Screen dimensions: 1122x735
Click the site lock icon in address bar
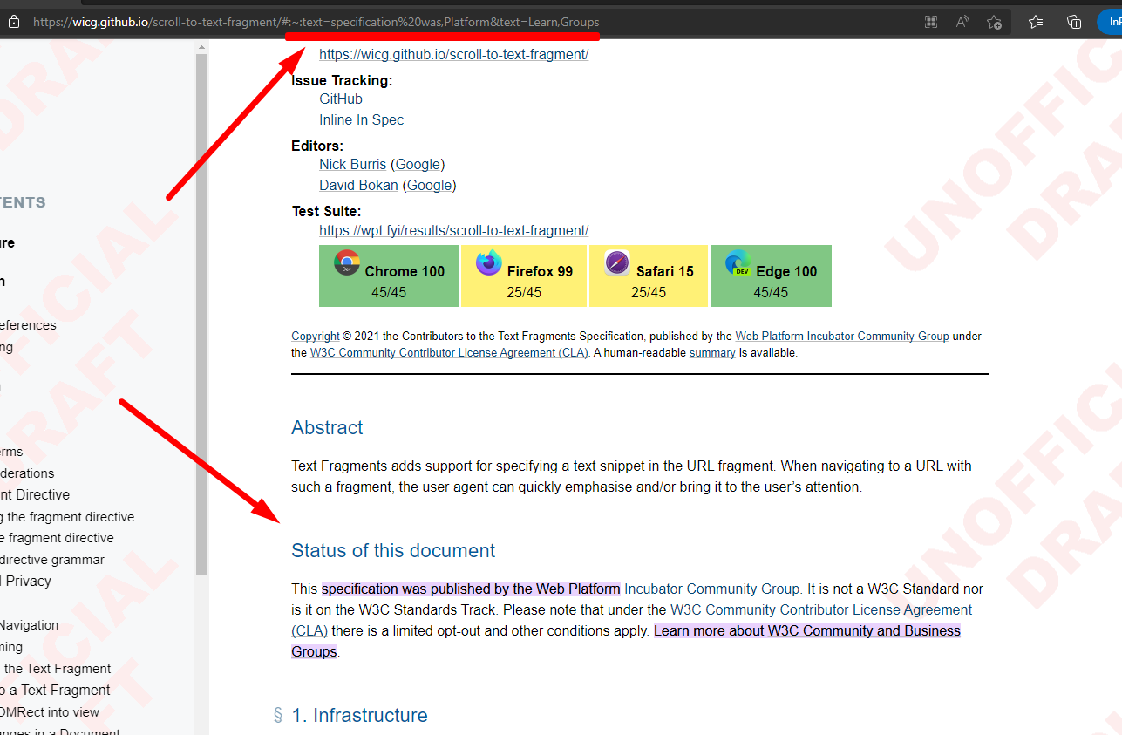12,22
